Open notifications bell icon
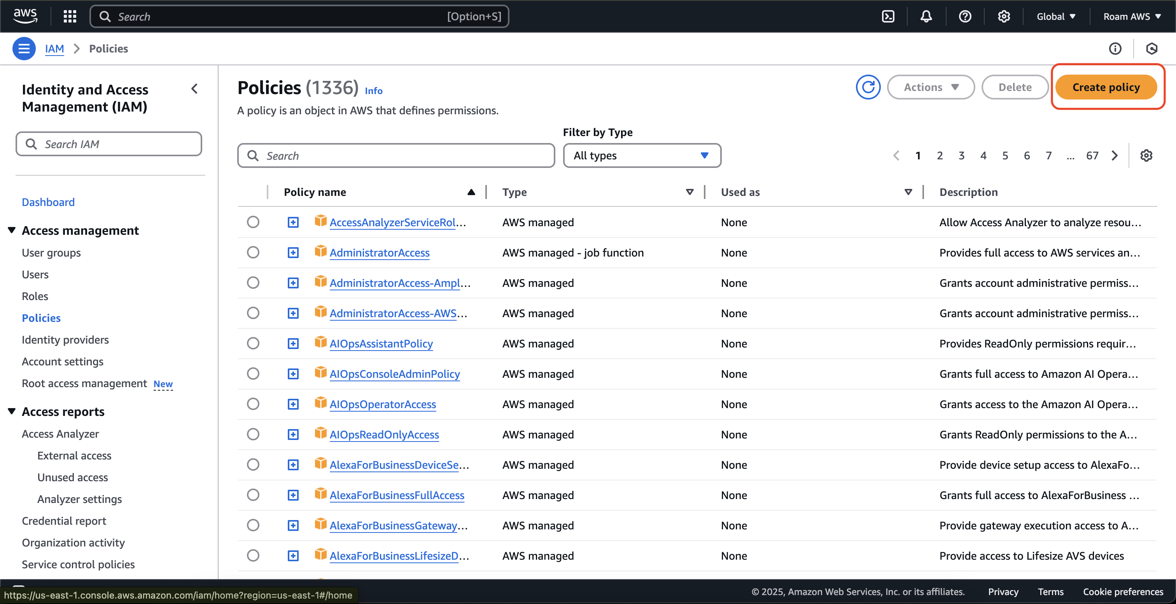Viewport: 1176px width, 604px height. pos(926,16)
